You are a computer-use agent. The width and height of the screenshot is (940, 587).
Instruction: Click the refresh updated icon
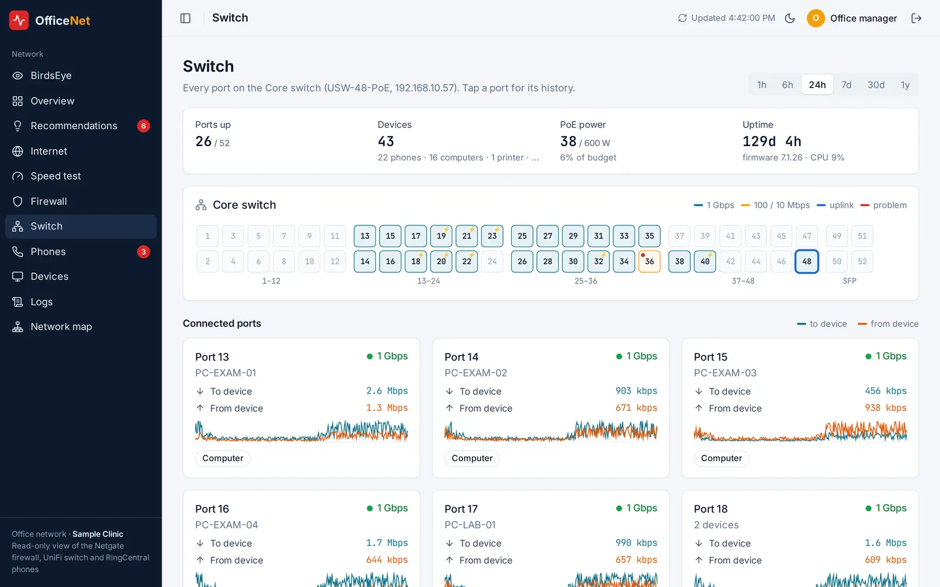point(682,18)
